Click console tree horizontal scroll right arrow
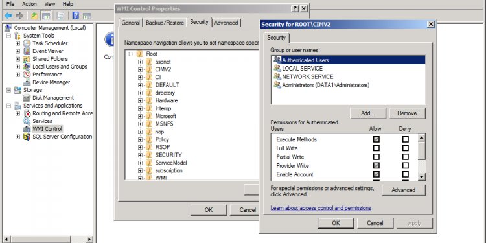The height and width of the screenshot is (243, 486). coord(89,239)
